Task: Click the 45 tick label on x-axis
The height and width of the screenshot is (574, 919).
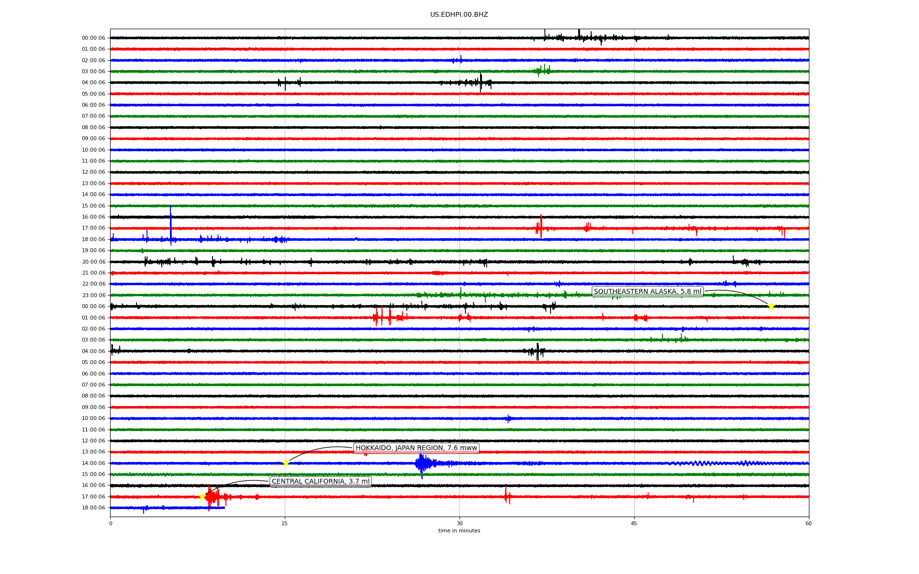Action: [x=634, y=523]
